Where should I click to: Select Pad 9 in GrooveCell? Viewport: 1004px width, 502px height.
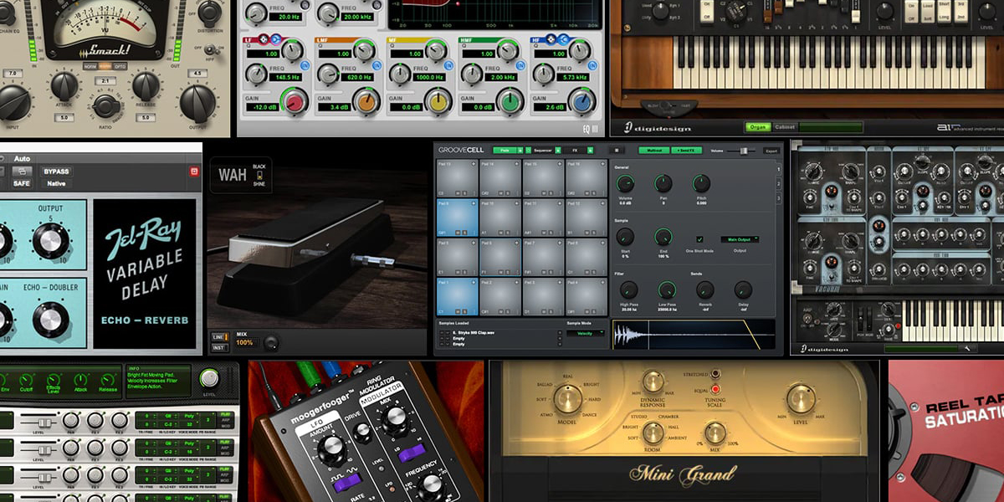[x=457, y=217]
